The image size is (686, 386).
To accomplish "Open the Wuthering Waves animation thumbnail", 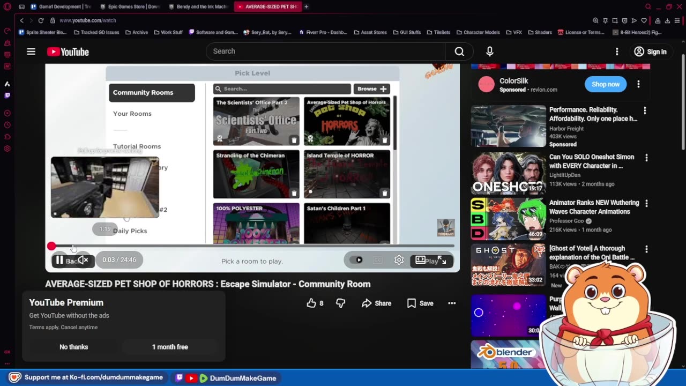I will pyautogui.click(x=508, y=219).
